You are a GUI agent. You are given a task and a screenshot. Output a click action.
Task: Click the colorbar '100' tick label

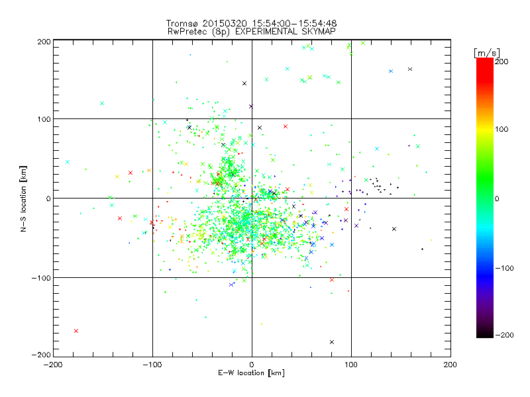point(502,129)
